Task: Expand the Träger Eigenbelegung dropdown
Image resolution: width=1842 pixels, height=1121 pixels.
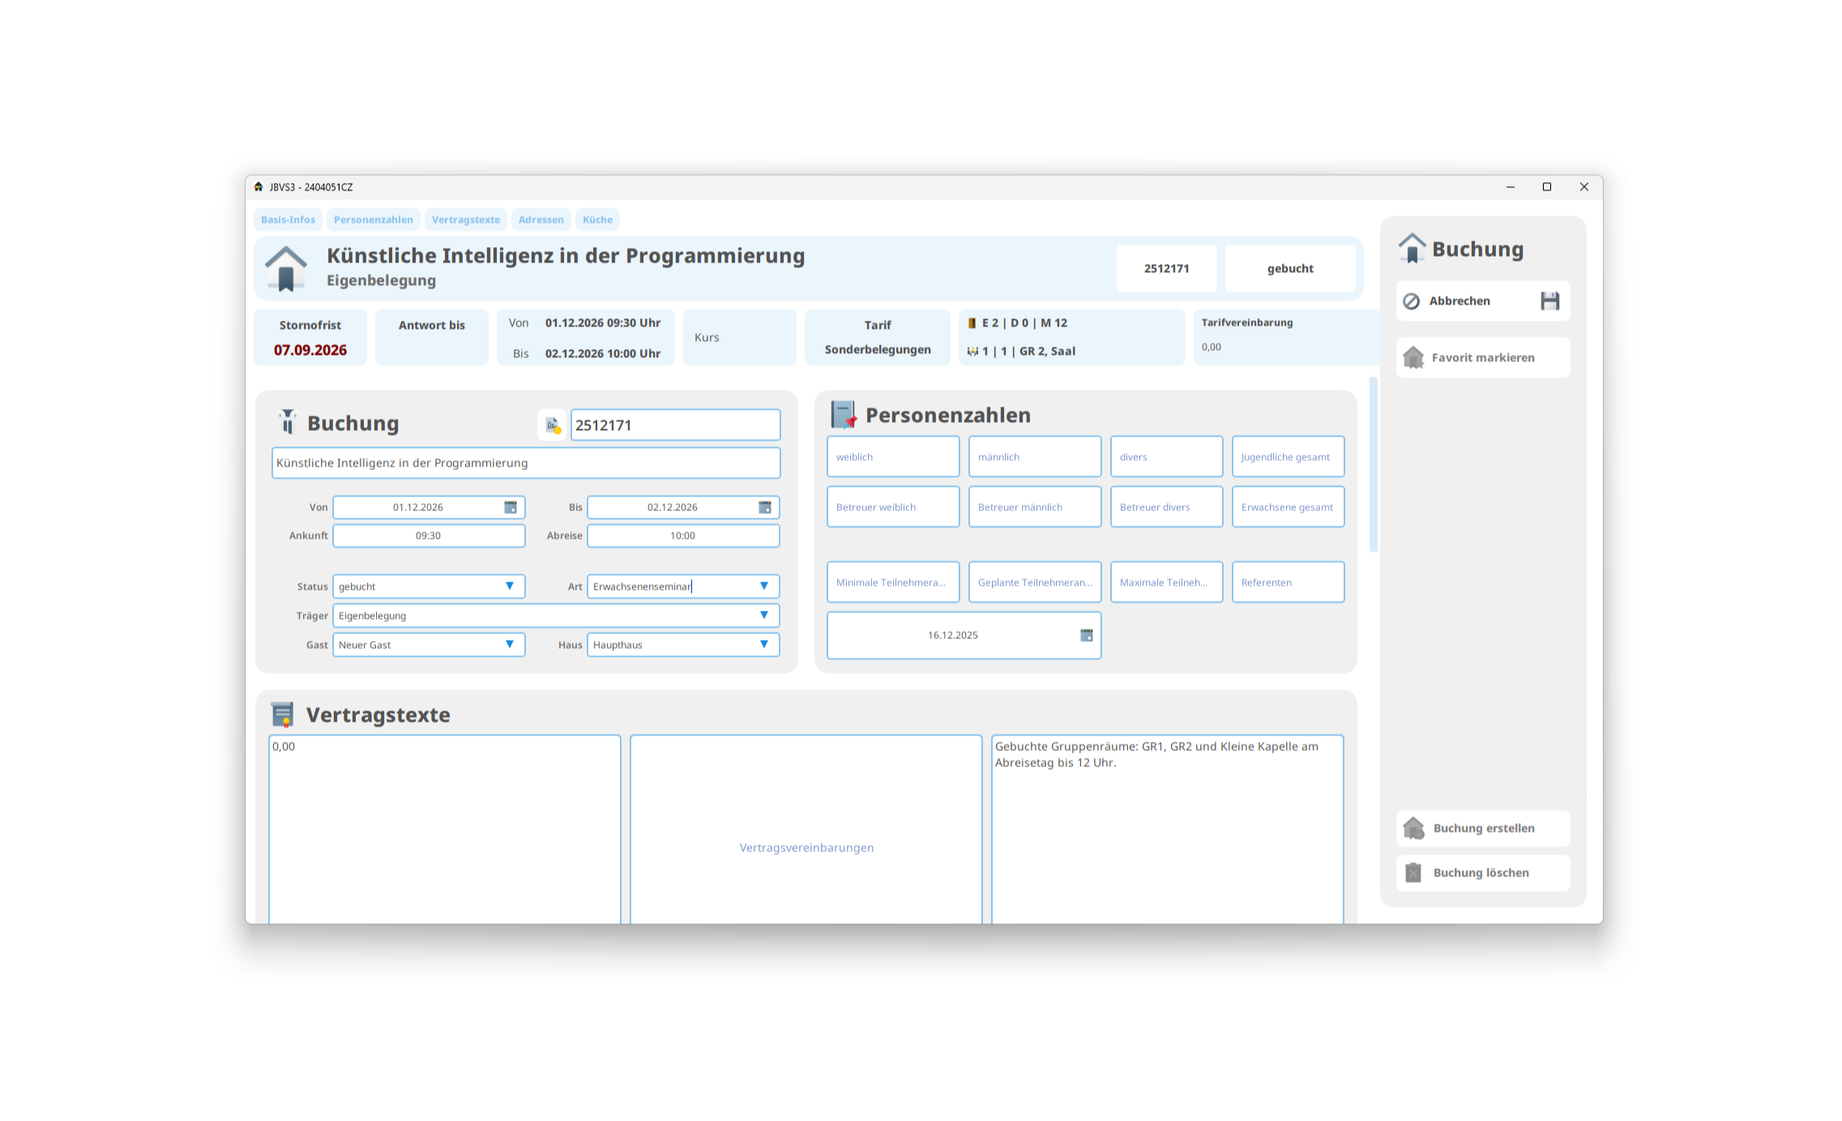Action: (x=763, y=616)
